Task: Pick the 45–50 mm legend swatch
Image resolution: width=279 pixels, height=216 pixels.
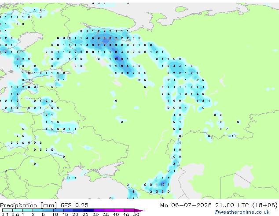Action: point(129,210)
